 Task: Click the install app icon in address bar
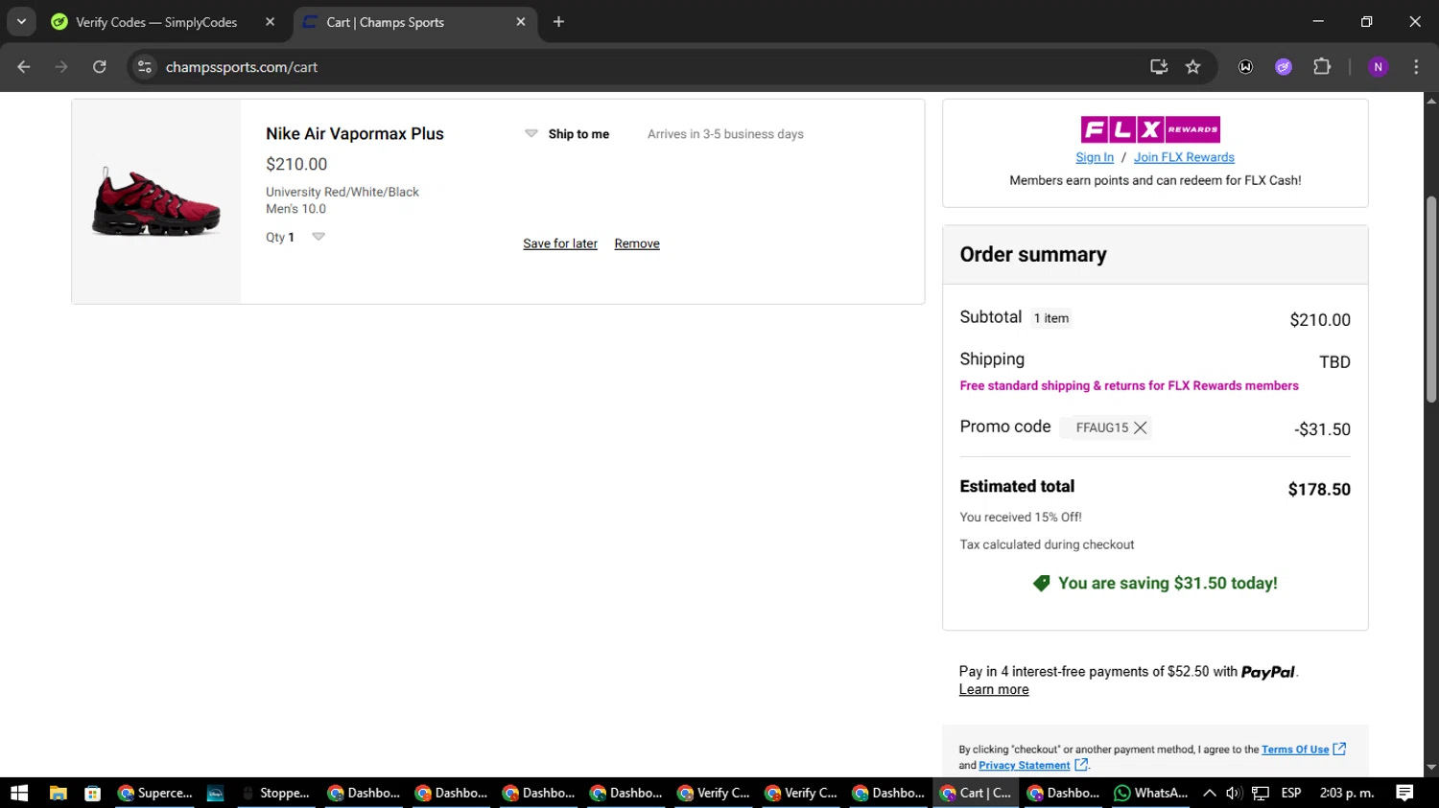click(x=1159, y=67)
